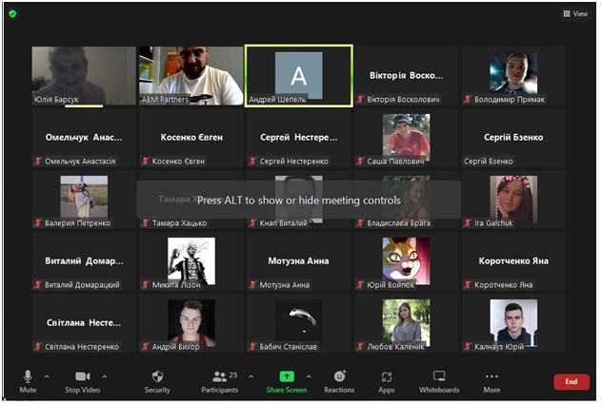Click muted mic icon of Вікторія Восколович

pyautogui.click(x=360, y=100)
